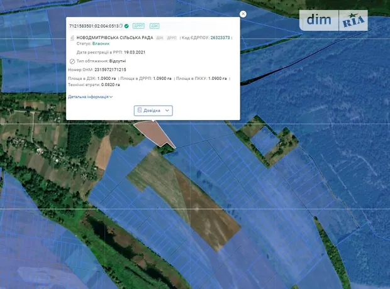Select green ДЗК badge next to cadastral number
390x289 pixels.
point(154,26)
